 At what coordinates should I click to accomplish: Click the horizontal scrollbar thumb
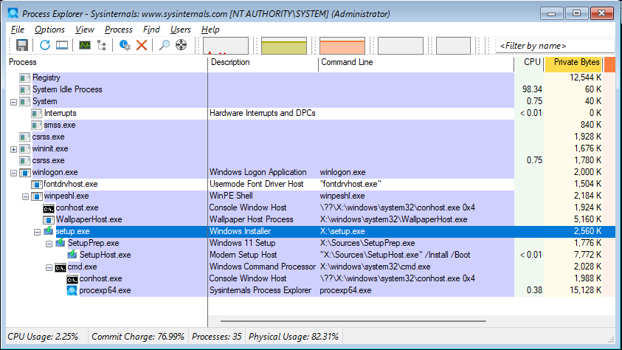pos(353,321)
